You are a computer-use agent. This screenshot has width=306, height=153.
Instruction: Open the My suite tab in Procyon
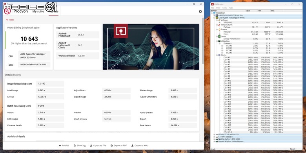38,11
